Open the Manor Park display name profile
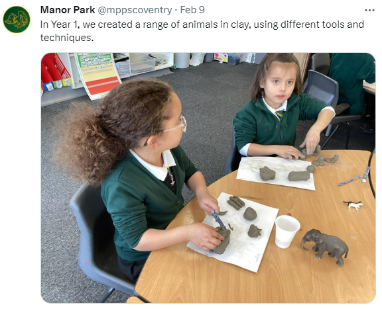The image size is (382, 309). click(68, 10)
